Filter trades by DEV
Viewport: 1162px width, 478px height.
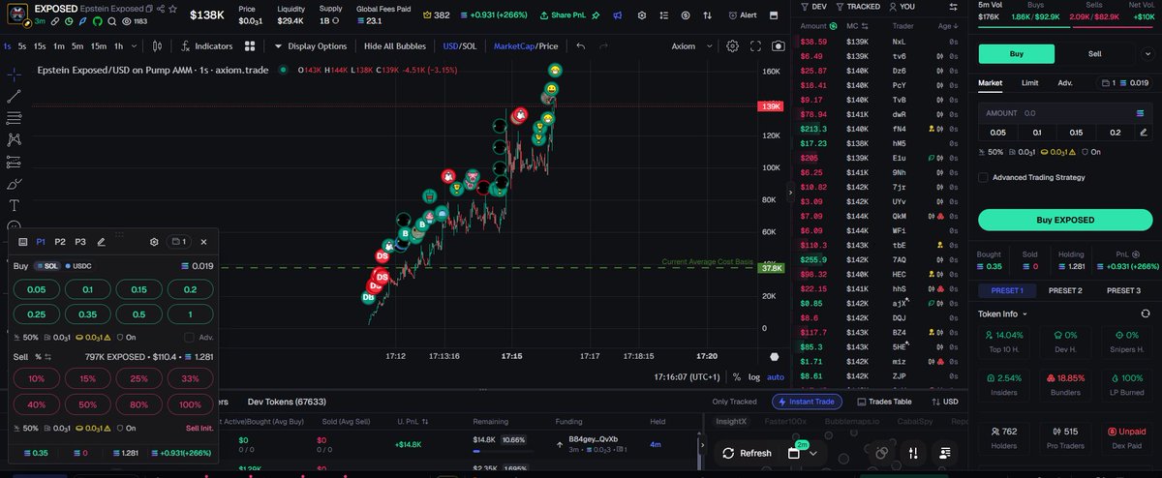coord(813,7)
